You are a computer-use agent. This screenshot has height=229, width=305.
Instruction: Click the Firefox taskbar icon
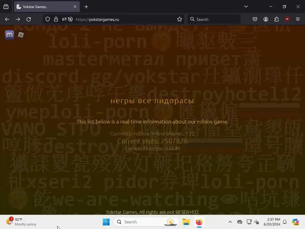199,222
